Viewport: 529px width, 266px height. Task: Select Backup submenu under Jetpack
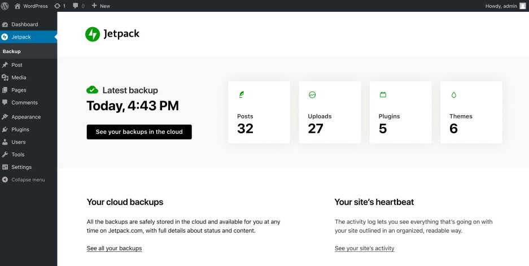[x=12, y=51]
